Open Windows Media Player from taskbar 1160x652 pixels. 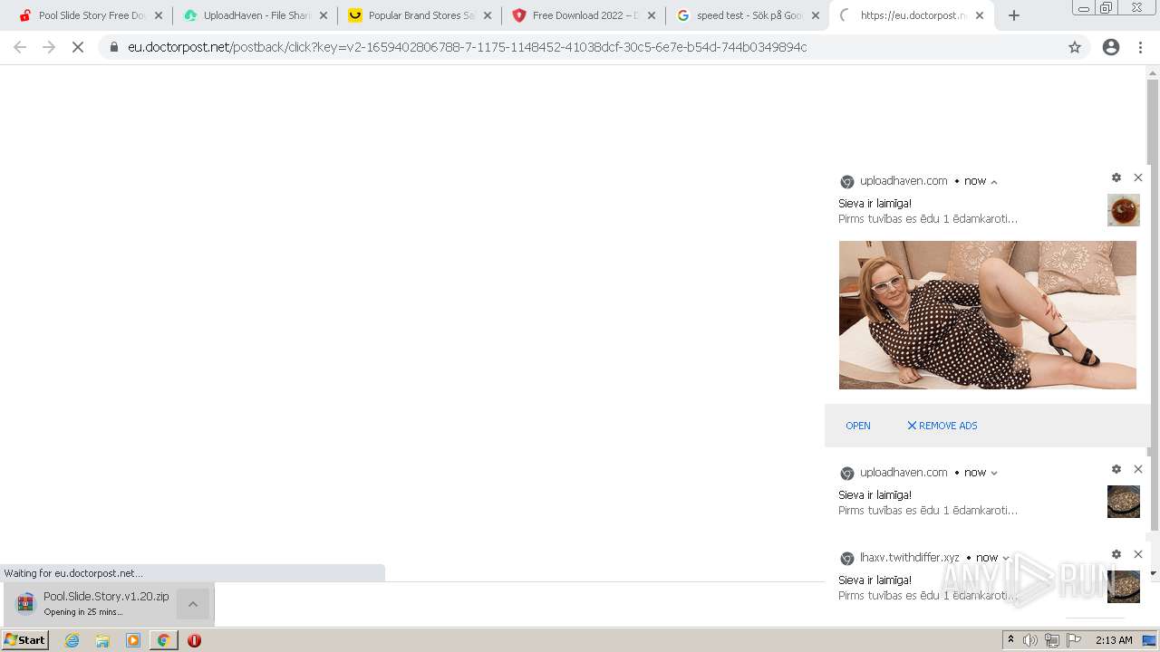(133, 640)
